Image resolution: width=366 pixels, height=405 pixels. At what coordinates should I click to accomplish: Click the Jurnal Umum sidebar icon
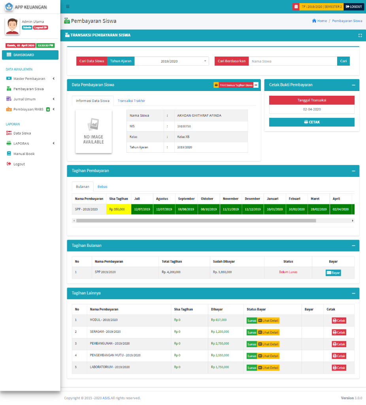9,99
